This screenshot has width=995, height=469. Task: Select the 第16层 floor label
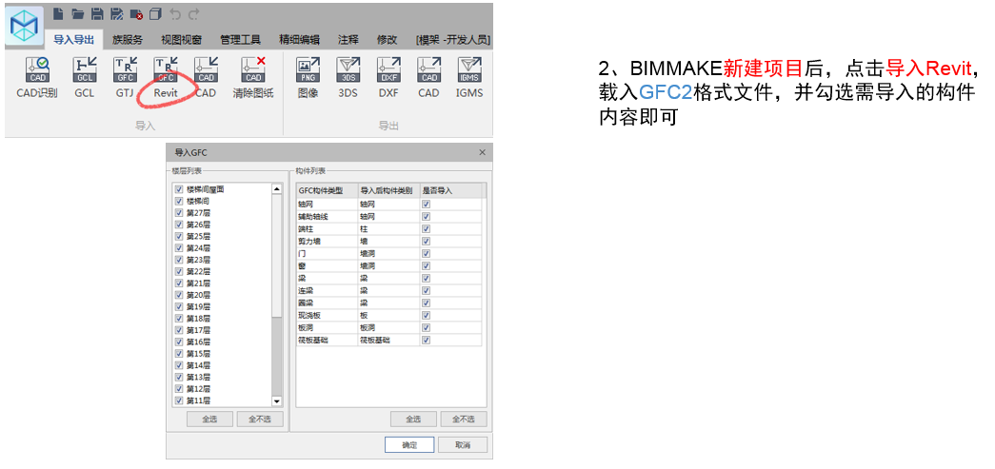click(199, 342)
